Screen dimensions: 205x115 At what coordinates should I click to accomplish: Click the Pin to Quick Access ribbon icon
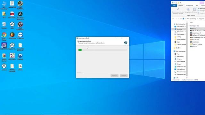coord(178,9)
